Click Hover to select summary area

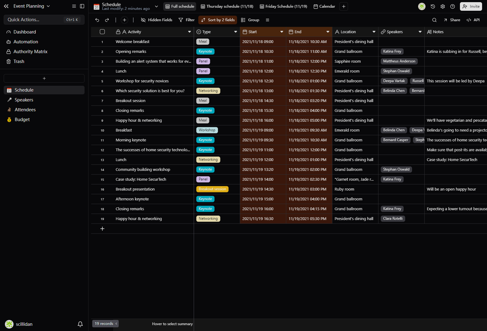click(x=172, y=324)
